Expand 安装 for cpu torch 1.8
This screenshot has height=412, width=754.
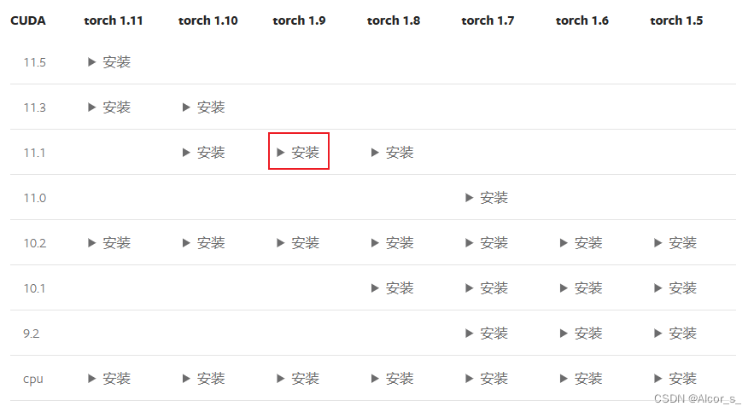(x=393, y=379)
